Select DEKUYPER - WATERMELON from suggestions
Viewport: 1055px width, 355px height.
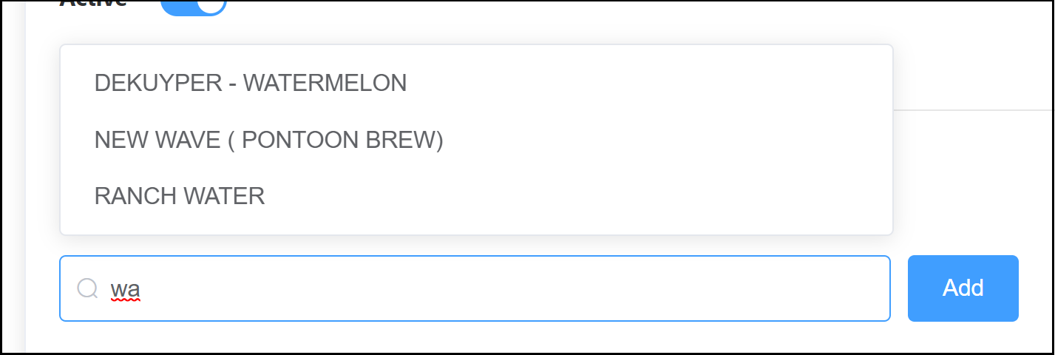click(251, 83)
